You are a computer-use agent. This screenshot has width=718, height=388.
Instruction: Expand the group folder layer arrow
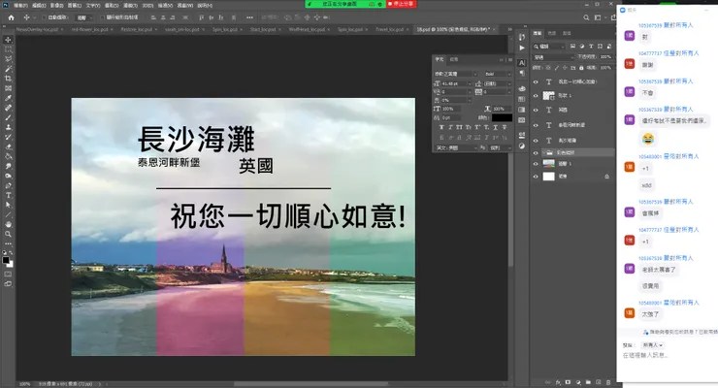(x=543, y=153)
